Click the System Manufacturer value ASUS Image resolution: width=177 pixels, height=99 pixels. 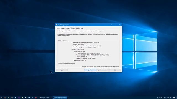82,50
